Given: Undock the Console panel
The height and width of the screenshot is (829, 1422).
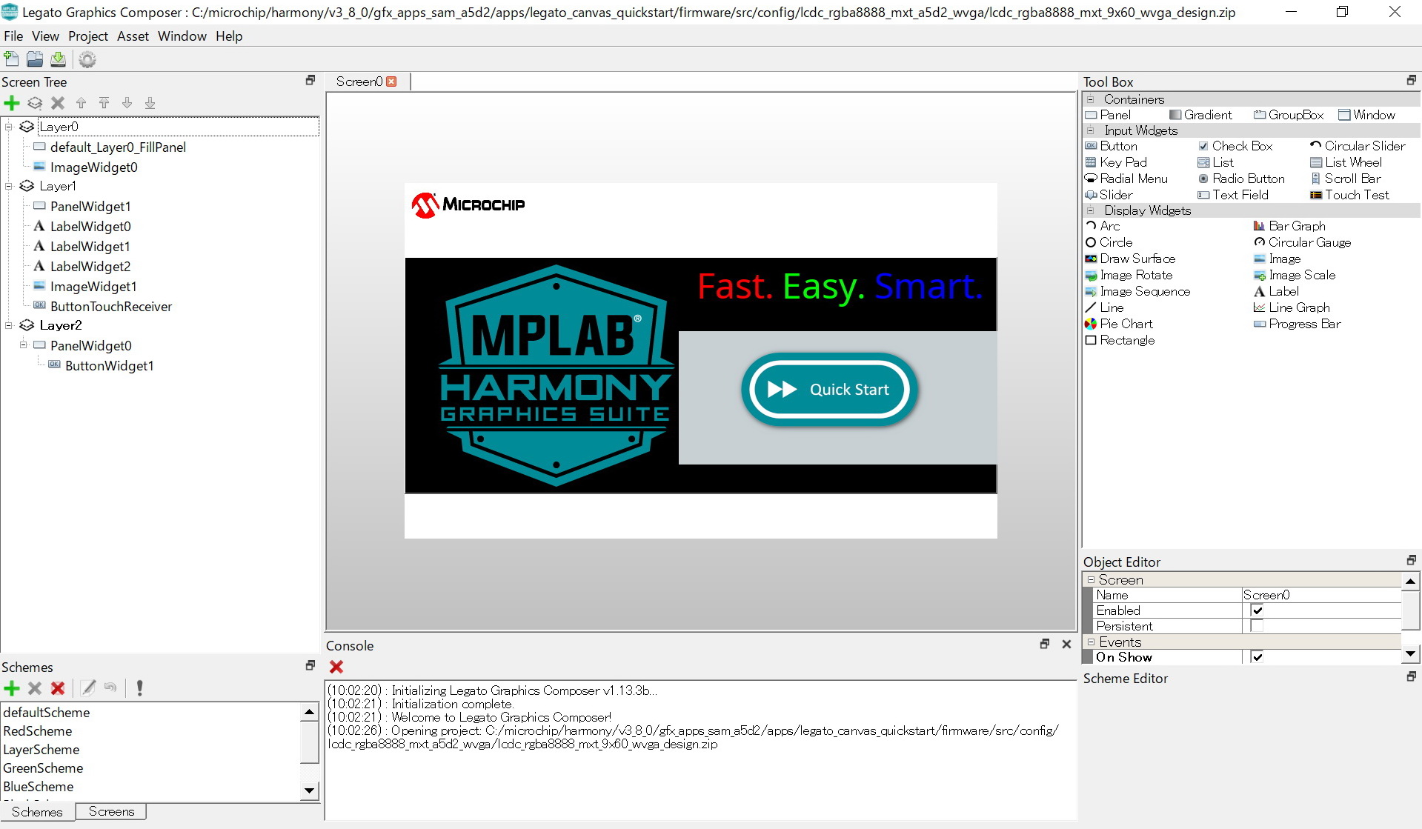Looking at the screenshot, I should point(1045,645).
